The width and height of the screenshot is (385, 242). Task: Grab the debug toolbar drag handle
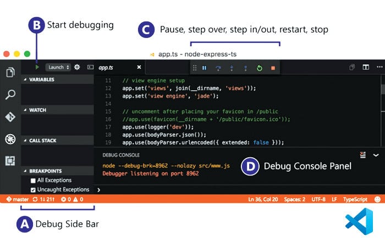click(x=195, y=68)
